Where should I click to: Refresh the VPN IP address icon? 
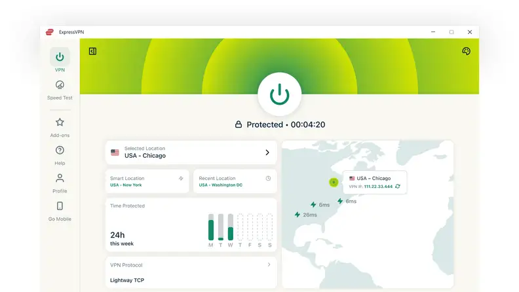(398, 187)
